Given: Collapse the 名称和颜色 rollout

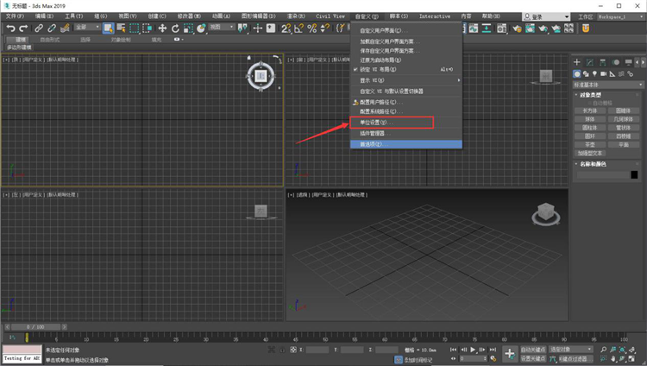Looking at the screenshot, I should 593,164.
